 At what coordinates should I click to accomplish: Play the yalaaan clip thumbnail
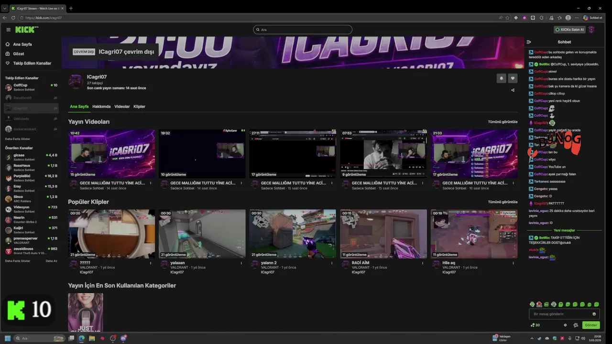tap(202, 234)
